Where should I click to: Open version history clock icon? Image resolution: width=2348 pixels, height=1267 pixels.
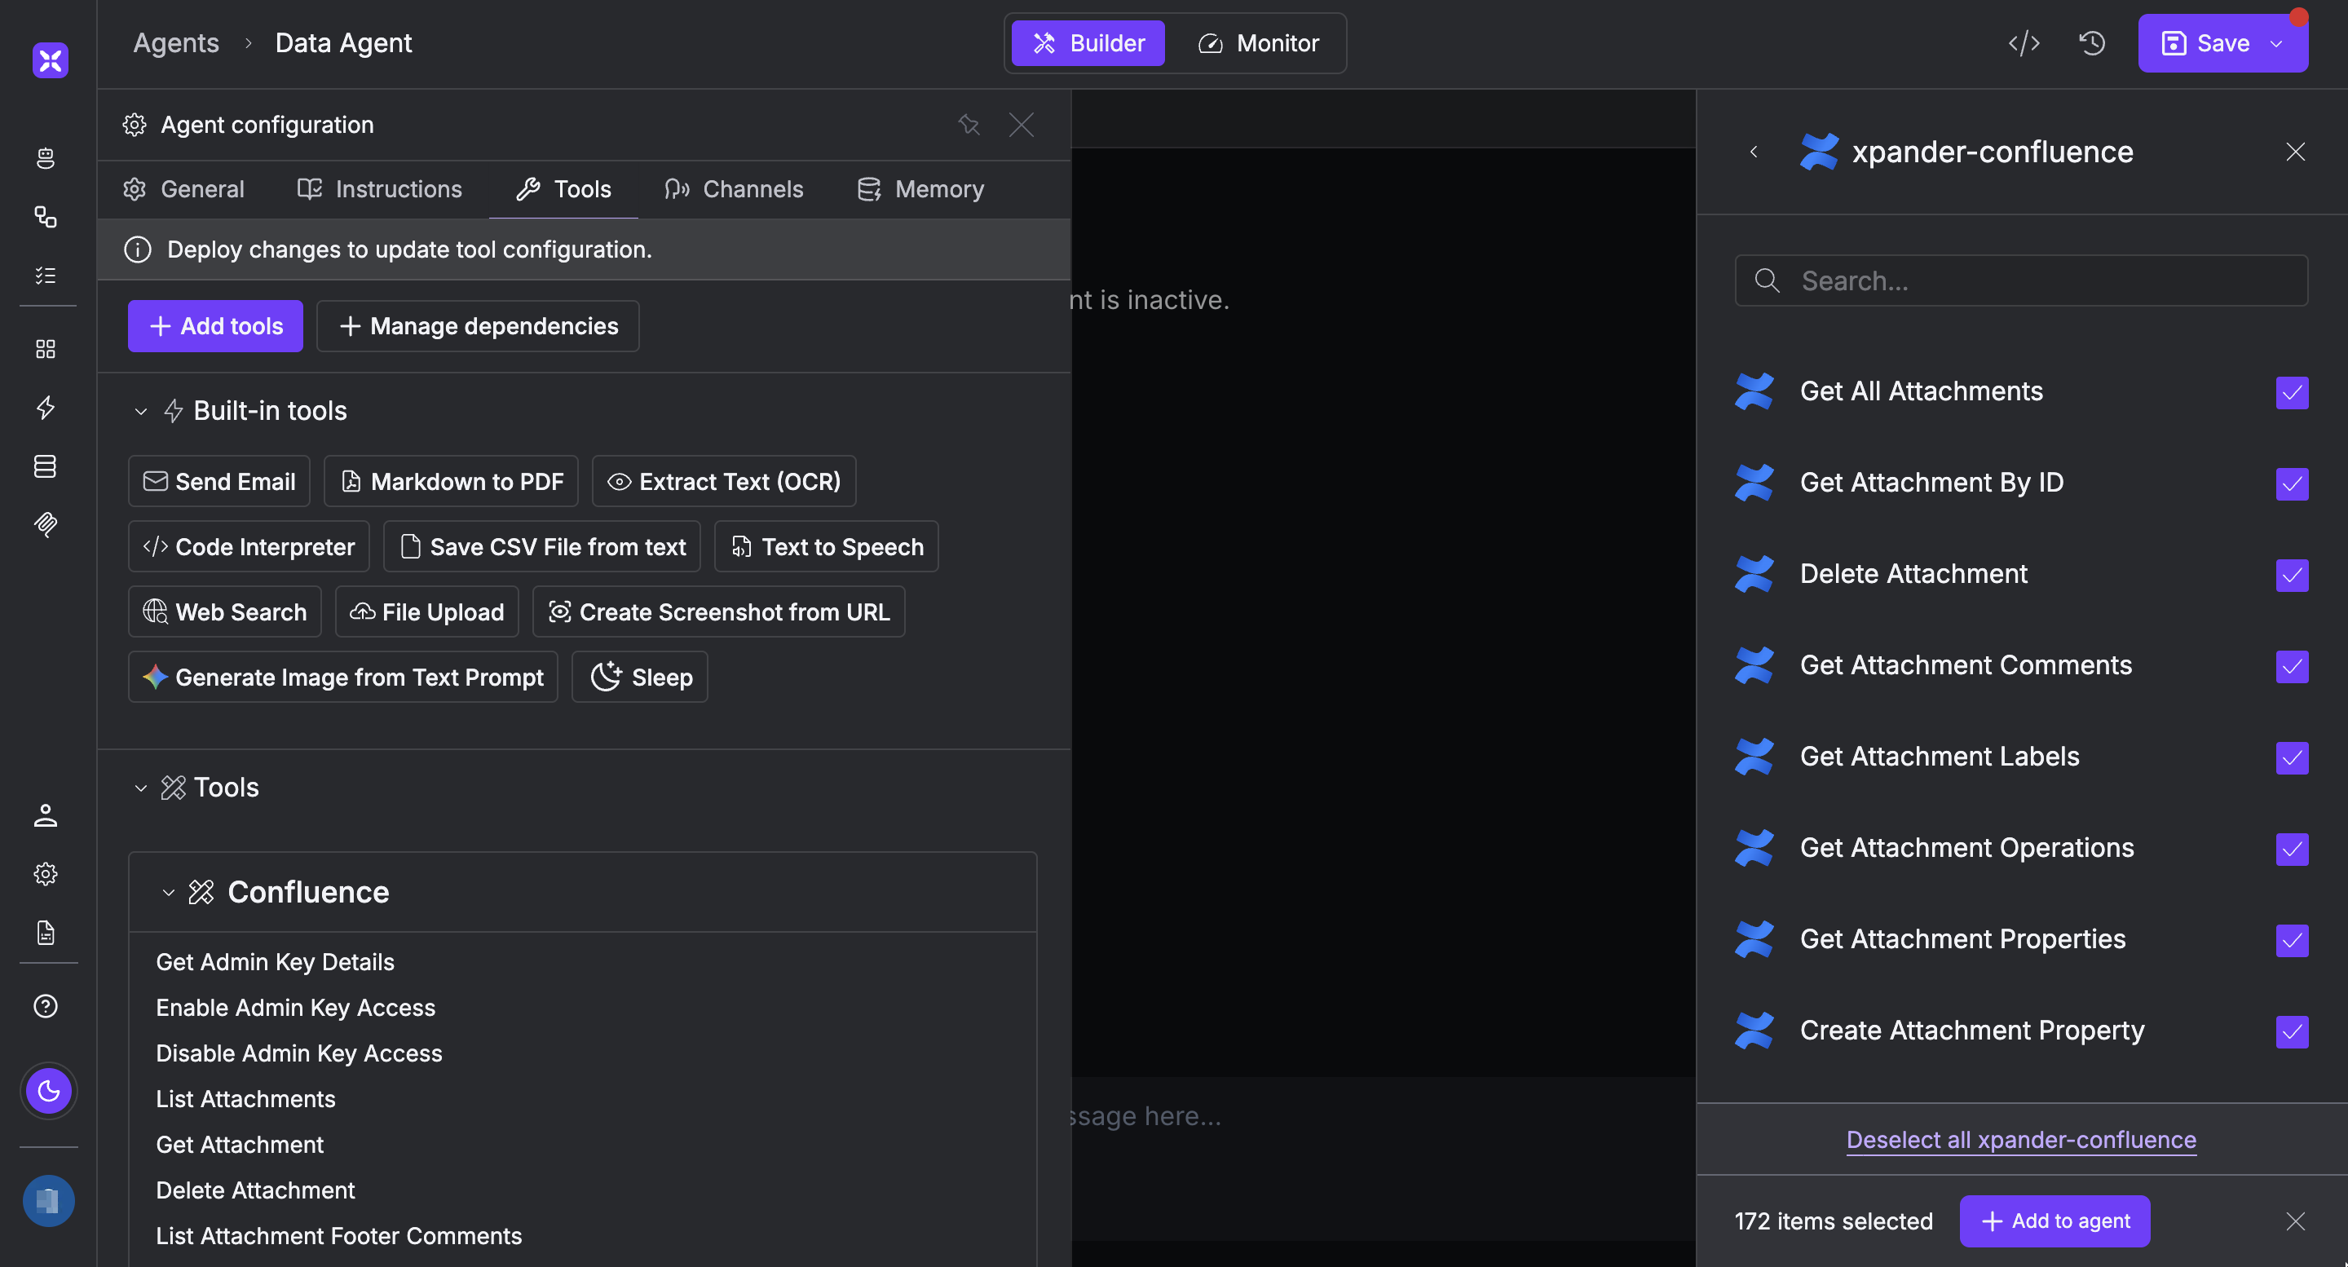(x=2092, y=43)
